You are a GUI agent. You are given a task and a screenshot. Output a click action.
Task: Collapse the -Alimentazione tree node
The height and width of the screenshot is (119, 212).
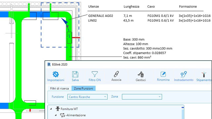56,115
